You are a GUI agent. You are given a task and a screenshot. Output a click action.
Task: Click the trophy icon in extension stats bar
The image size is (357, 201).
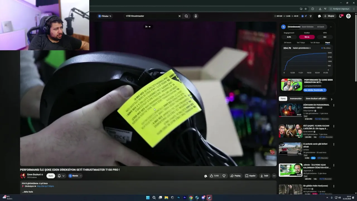(x=311, y=16)
